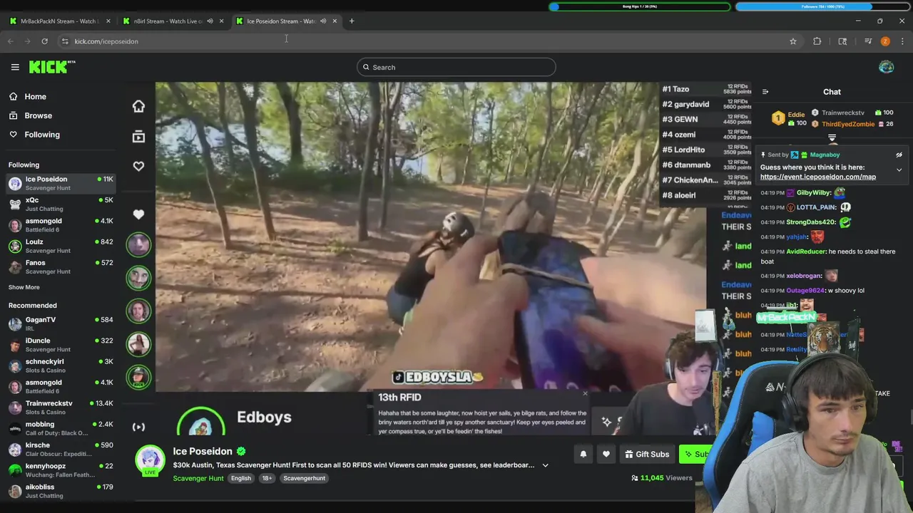Open Browse in sidebar
Image resolution: width=913 pixels, height=513 pixels.
tap(30, 115)
